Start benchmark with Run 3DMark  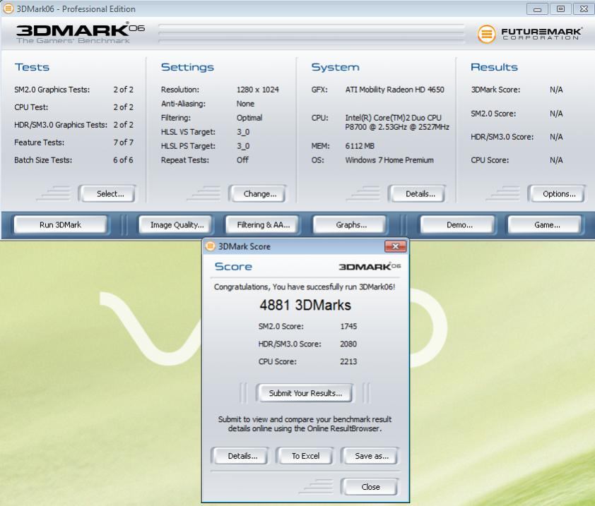(60, 224)
